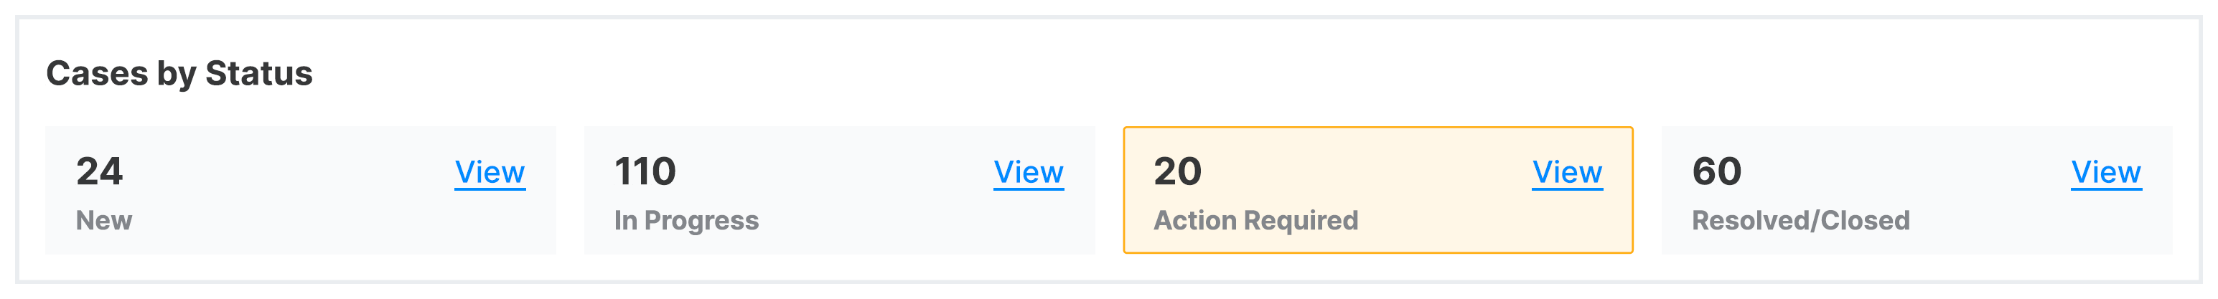Click the Cases by Status heading

pos(179,74)
